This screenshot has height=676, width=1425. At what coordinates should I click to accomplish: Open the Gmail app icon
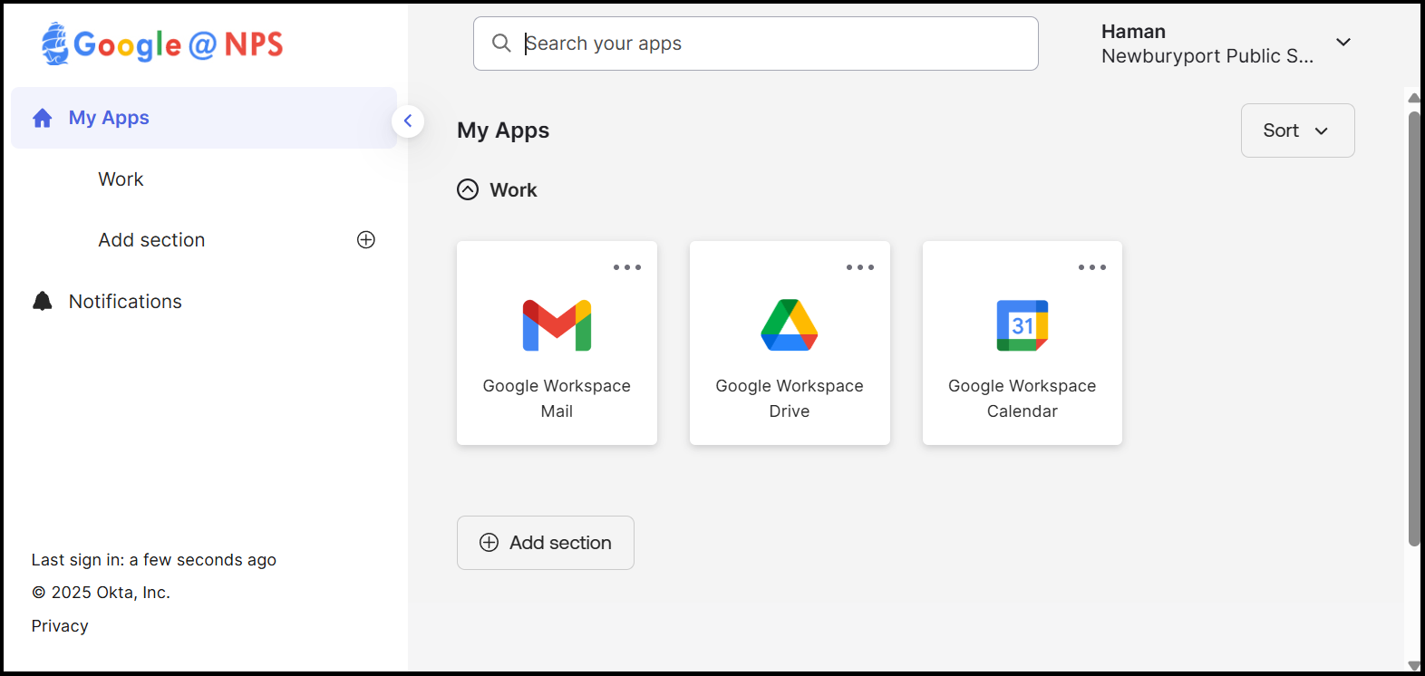pyautogui.click(x=557, y=325)
